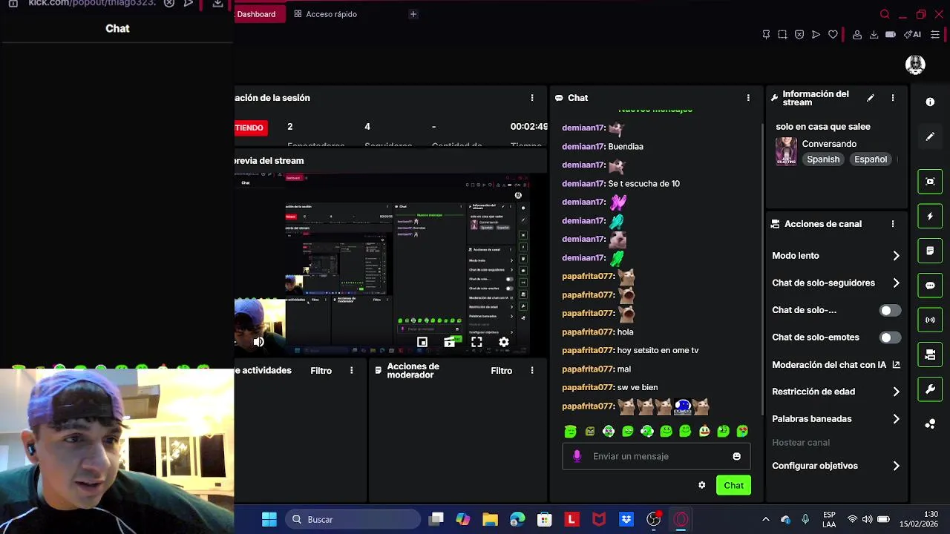Click the first green emote in the emote row

click(x=570, y=432)
